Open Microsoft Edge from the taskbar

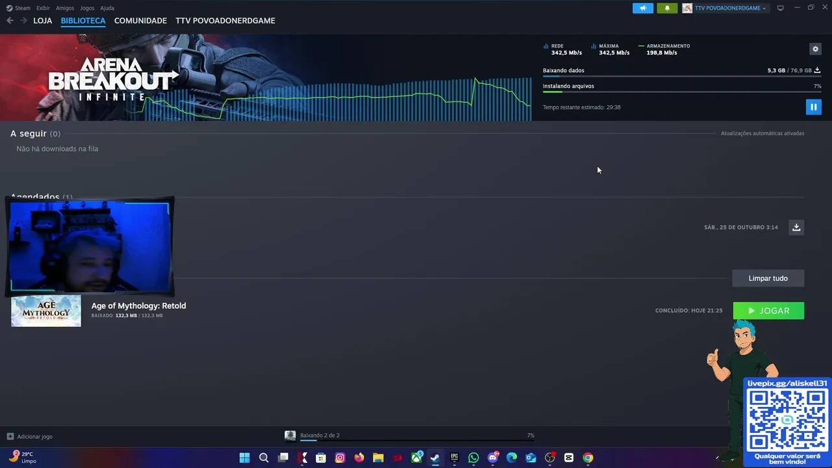pyautogui.click(x=512, y=458)
